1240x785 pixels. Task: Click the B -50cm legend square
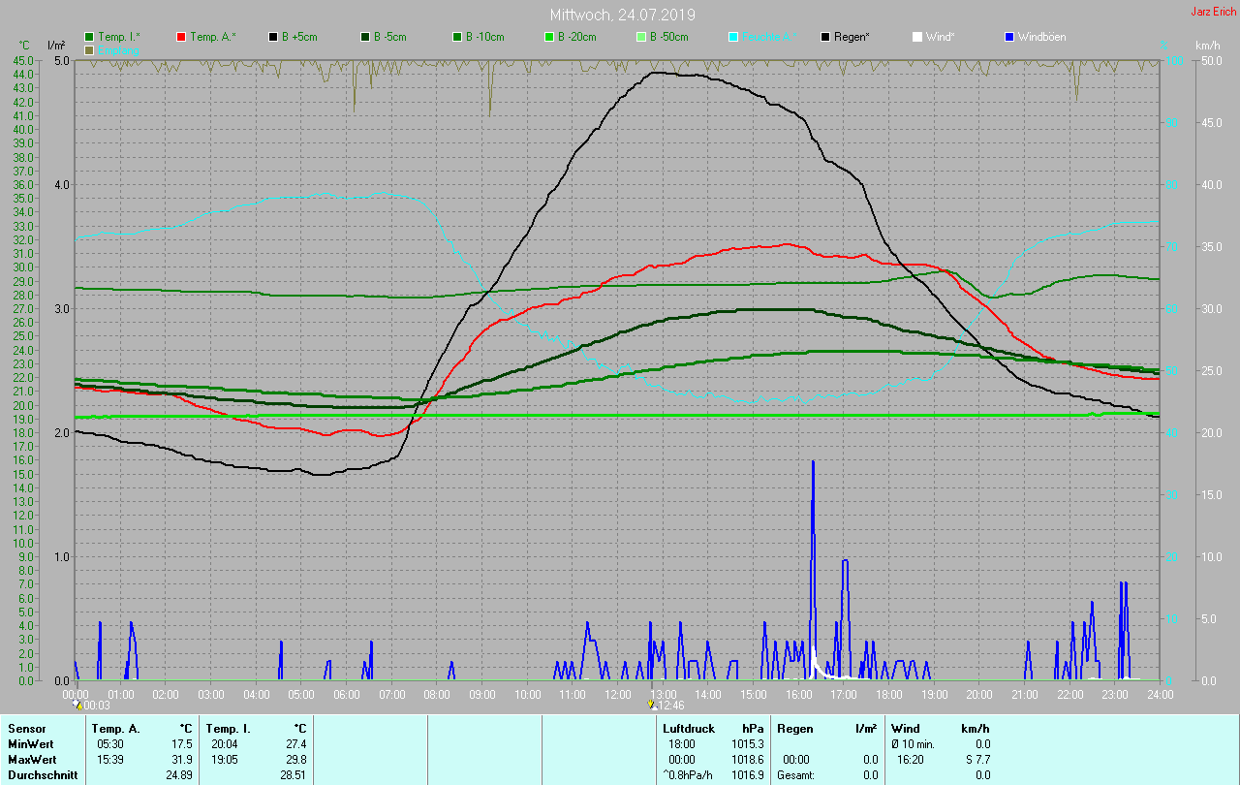coord(641,37)
